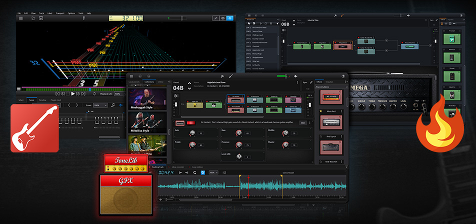Open the Transport menu
476x224 pixels.
coord(60,13)
